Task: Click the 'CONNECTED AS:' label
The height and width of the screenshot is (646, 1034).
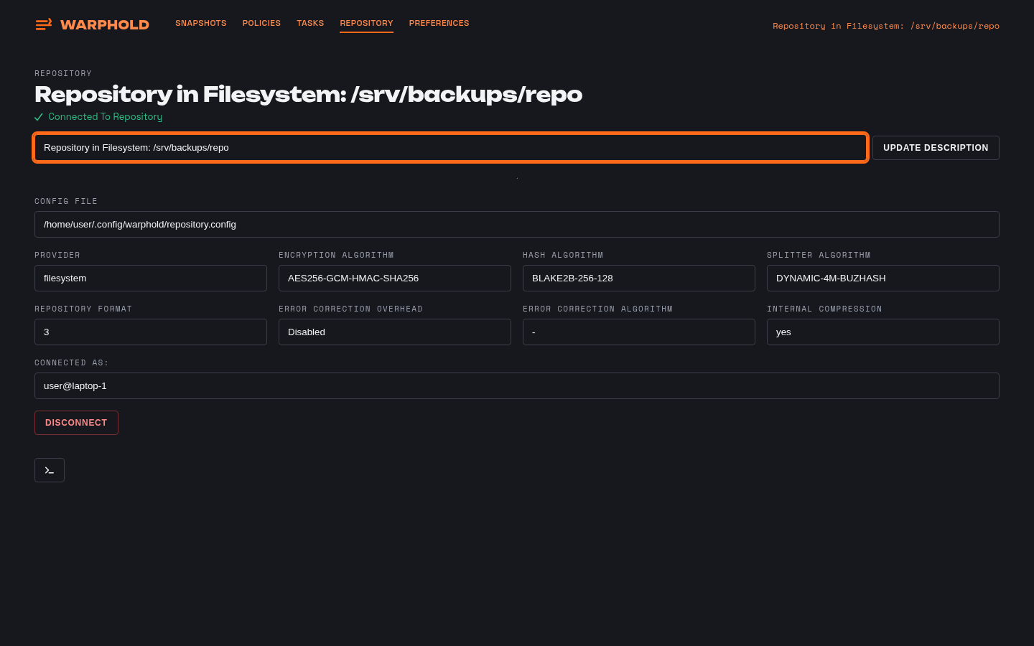Action: [x=72, y=363]
